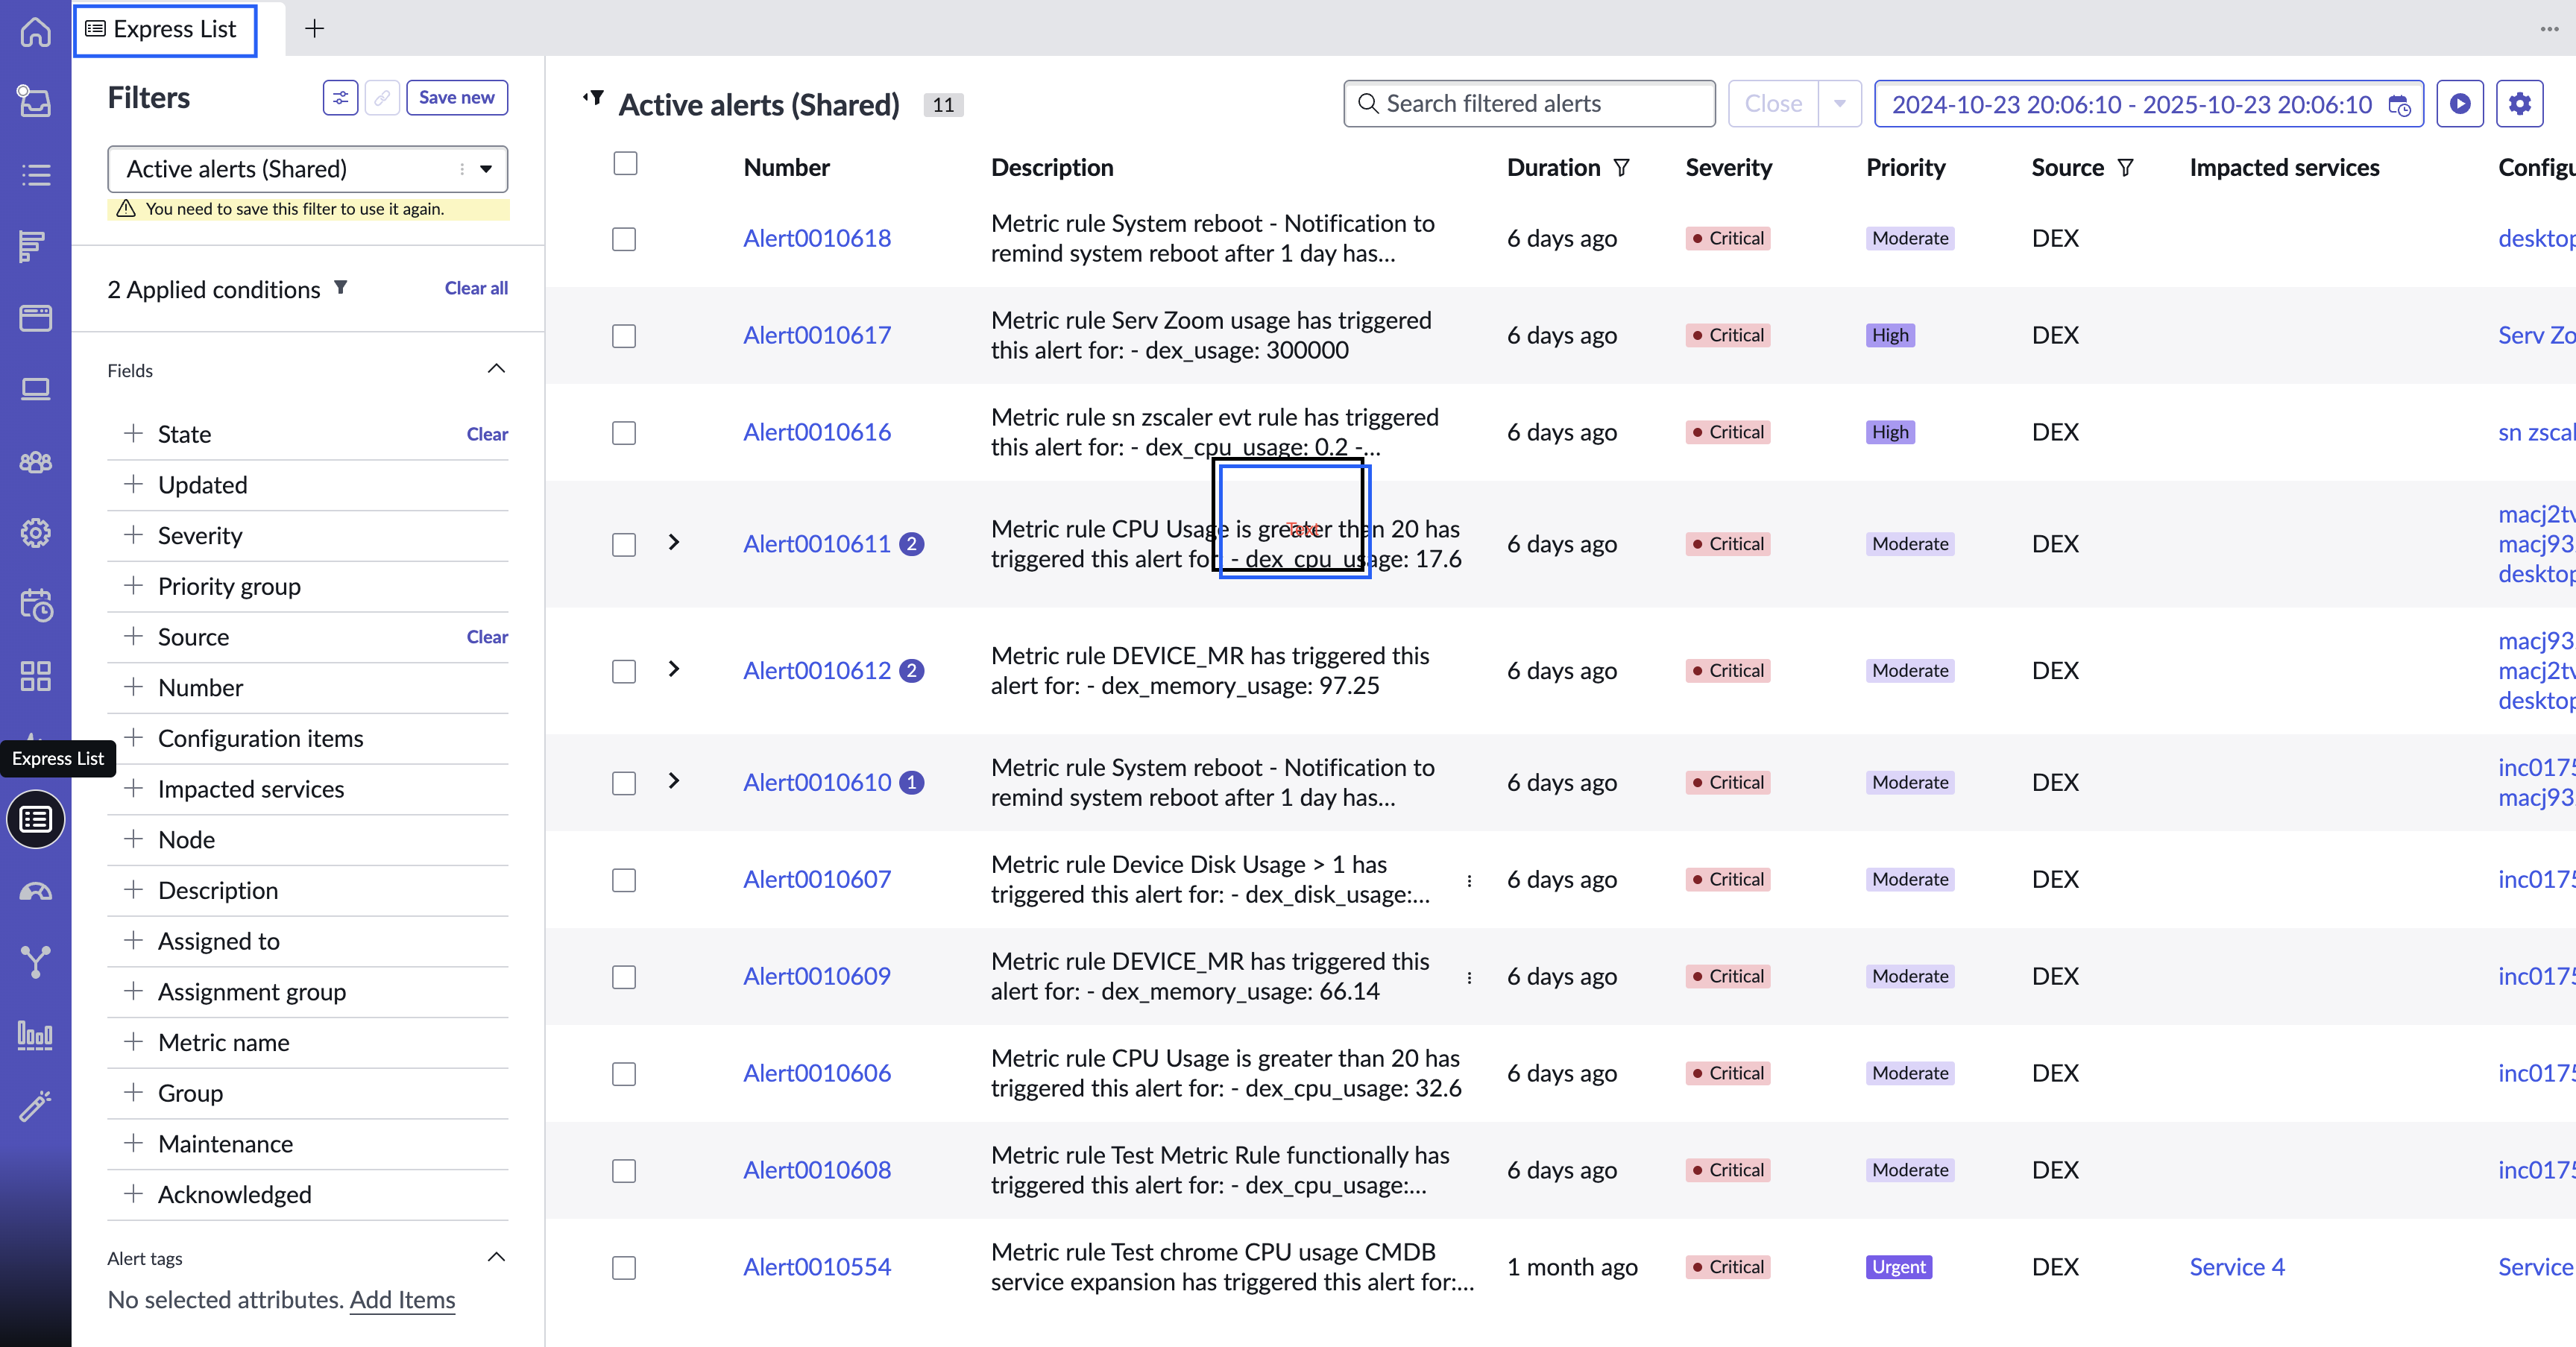Image resolution: width=2576 pixels, height=1347 pixels.
Task: Check the Alert0010554 row checkbox
Action: click(x=624, y=1268)
